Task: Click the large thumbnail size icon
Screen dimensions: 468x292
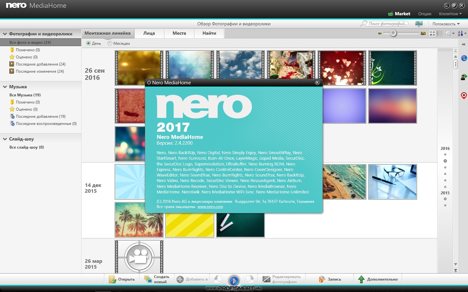Action: (423, 33)
